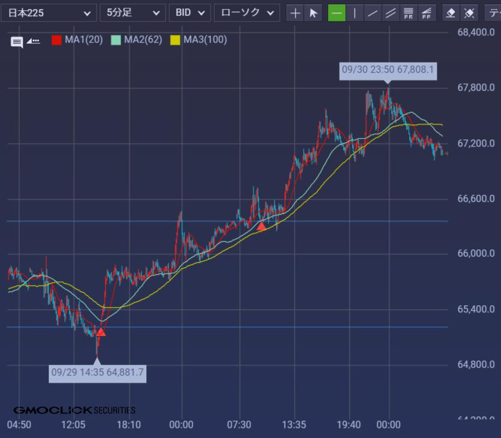Screen dimensions: 501x438
Task: Click the 68,400.0 price axis label
Action: point(476,32)
